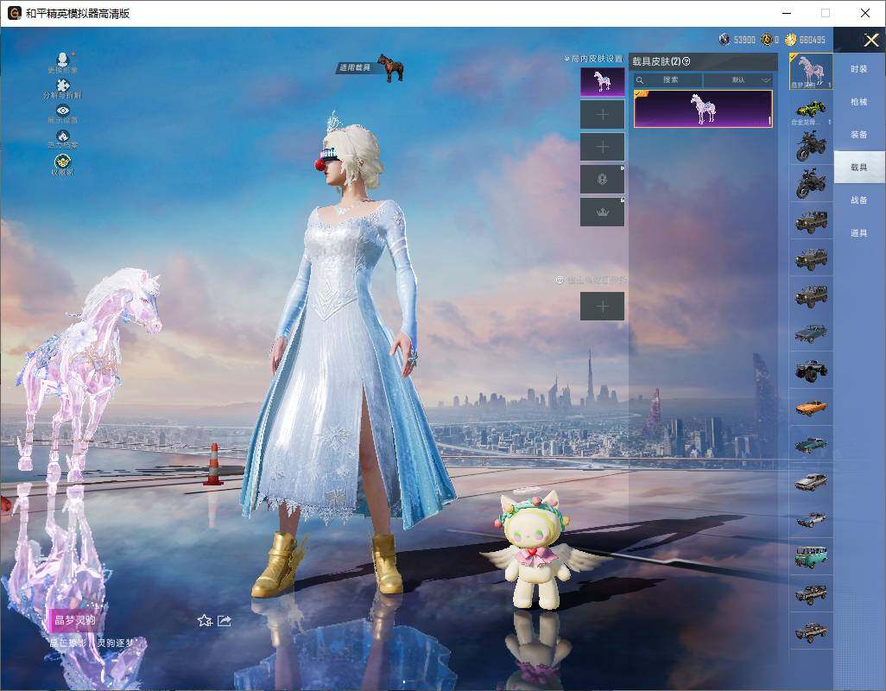Click the emulator window title icon
This screenshot has height=691, width=886.
(x=14, y=13)
